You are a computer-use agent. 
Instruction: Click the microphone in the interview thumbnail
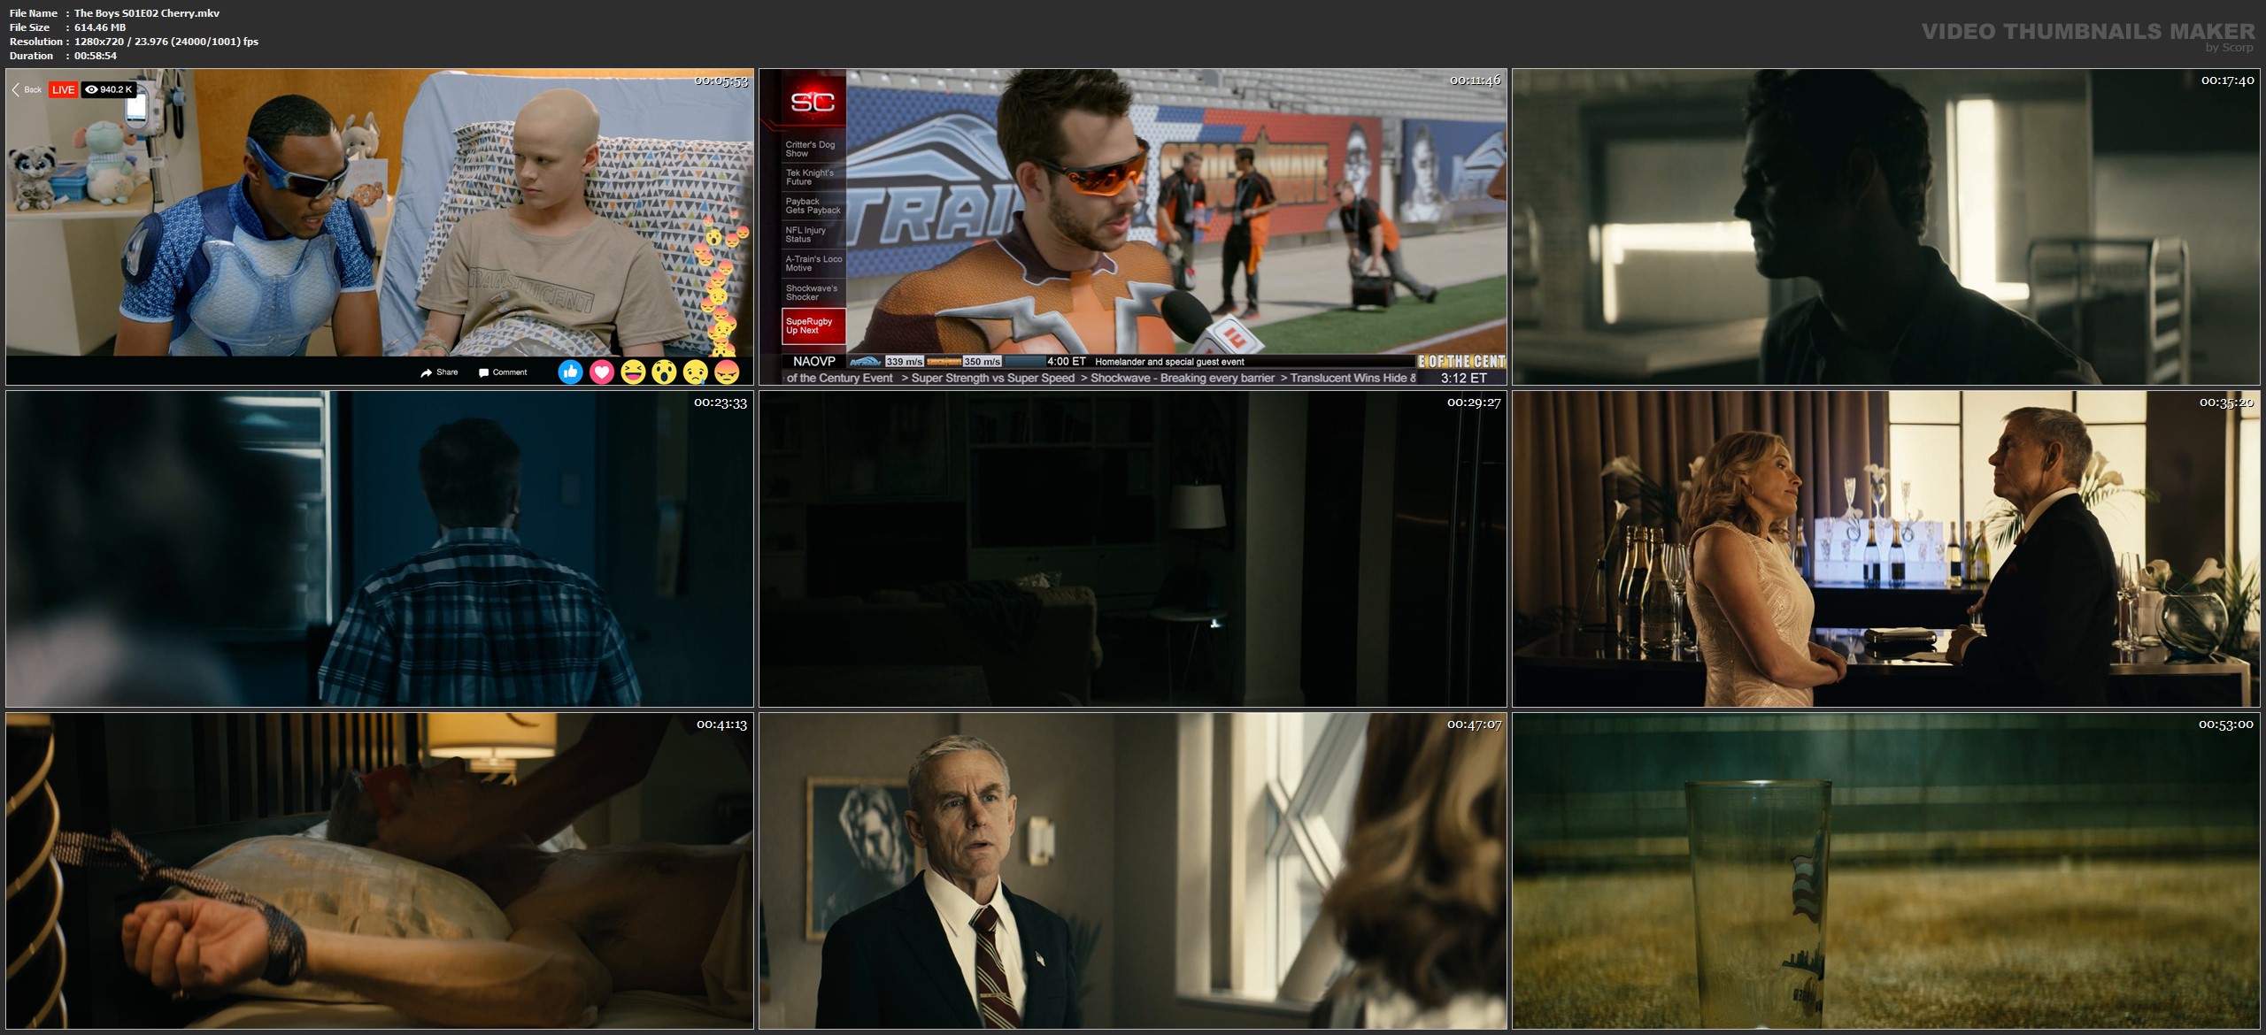[1211, 323]
